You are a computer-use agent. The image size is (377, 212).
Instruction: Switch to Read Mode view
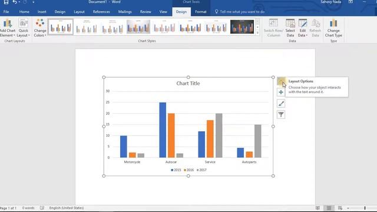click(318, 208)
